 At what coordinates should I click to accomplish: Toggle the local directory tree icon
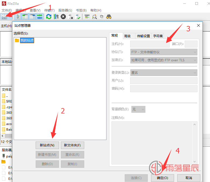(25, 17)
